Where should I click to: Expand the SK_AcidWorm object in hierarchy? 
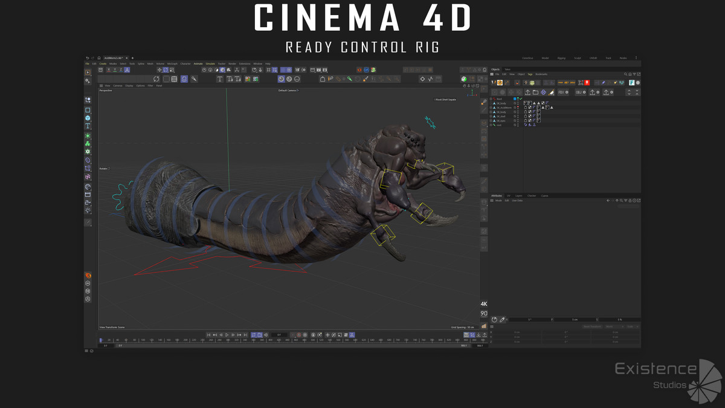[491, 108]
